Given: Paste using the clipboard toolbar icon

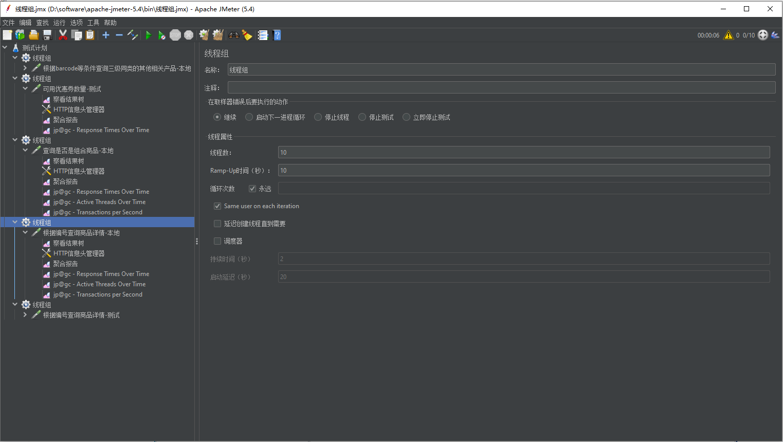Looking at the screenshot, I should coord(90,35).
